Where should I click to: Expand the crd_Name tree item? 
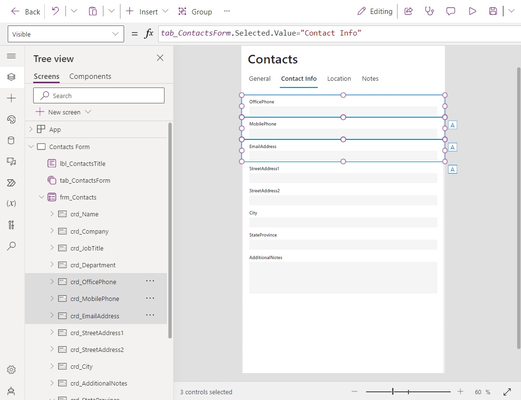tap(51, 214)
